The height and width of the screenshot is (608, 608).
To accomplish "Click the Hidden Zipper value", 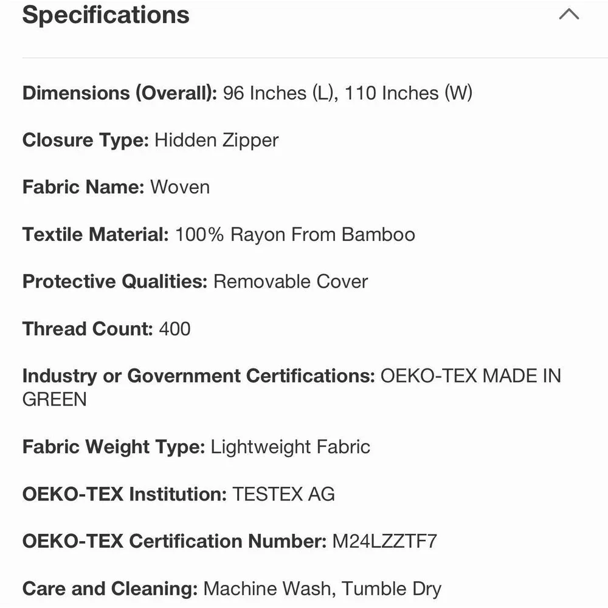I will tap(217, 140).
